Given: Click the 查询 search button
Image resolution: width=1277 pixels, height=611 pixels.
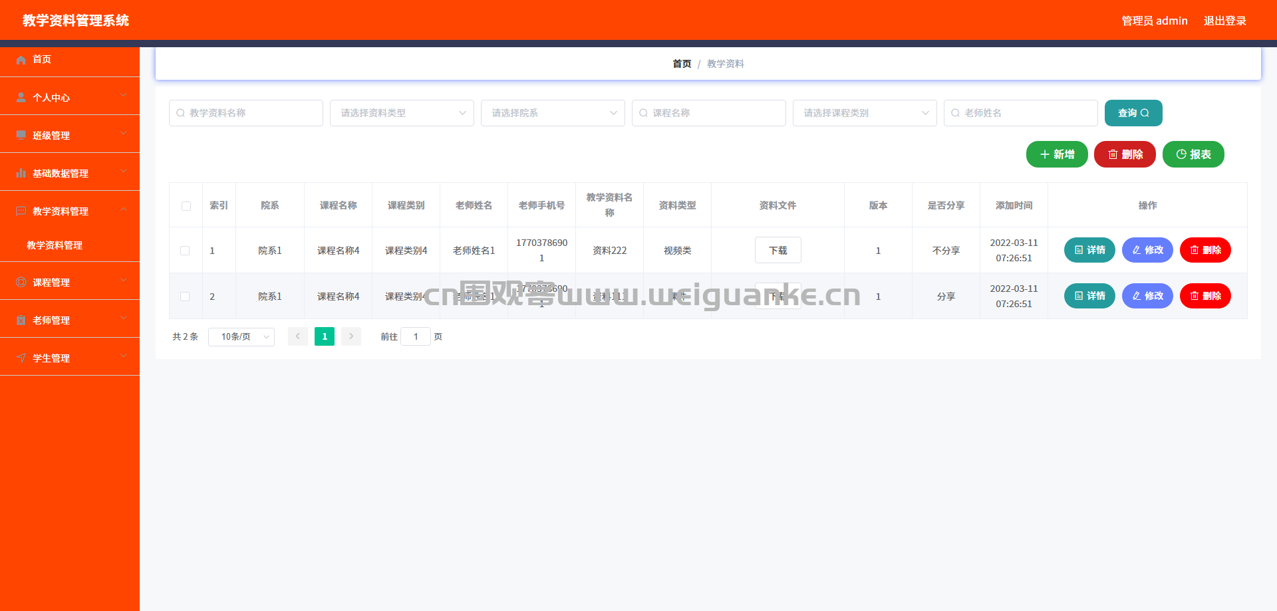Looking at the screenshot, I should pyautogui.click(x=1133, y=113).
